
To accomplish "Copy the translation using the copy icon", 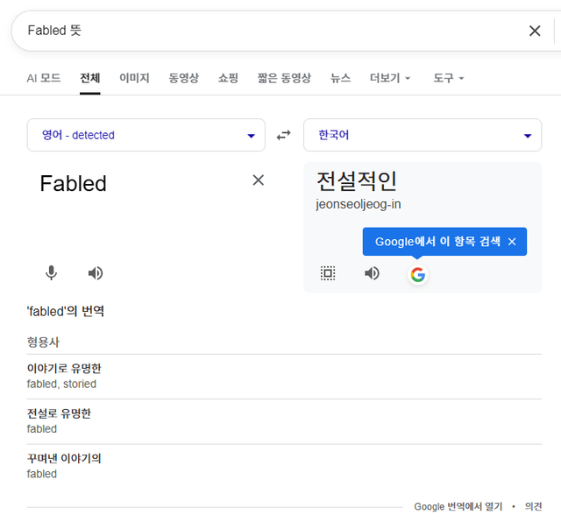I will coord(328,273).
